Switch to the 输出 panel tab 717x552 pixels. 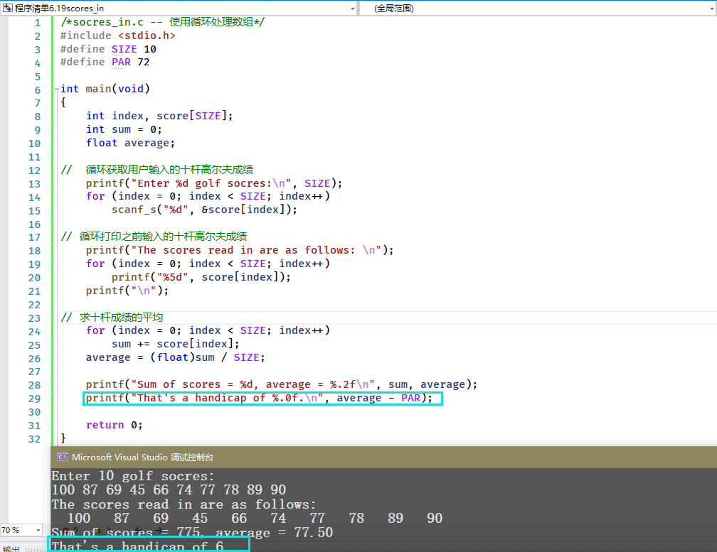tap(11, 548)
